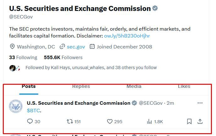
Task: Open followed by Kali Hays mutuals list
Action: pyautogui.click(x=91, y=68)
